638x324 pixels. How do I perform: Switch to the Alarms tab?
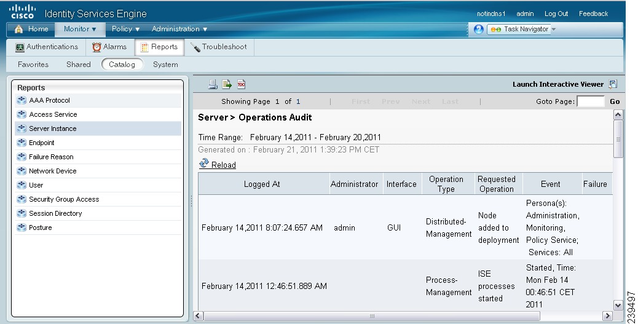[x=109, y=47]
